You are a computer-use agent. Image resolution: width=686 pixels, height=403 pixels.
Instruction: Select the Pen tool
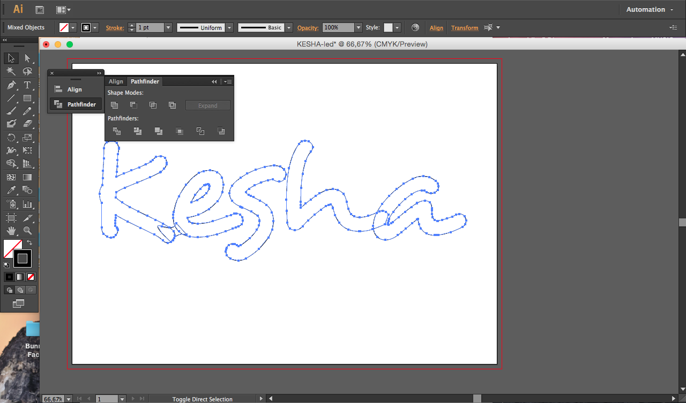click(x=11, y=85)
